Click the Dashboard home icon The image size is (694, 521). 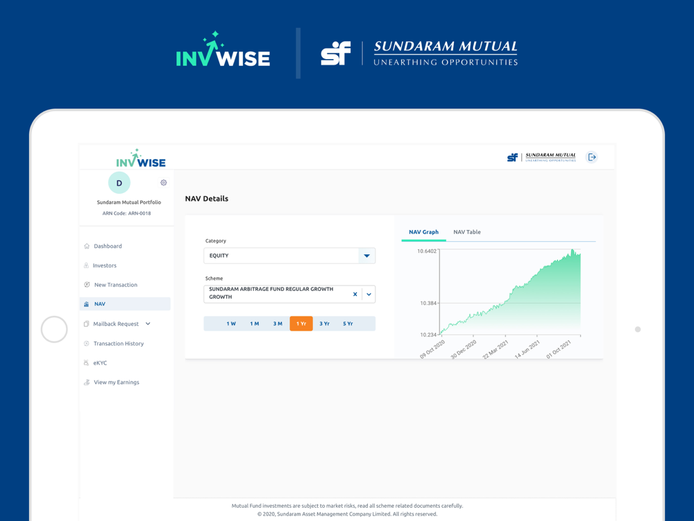[87, 247]
